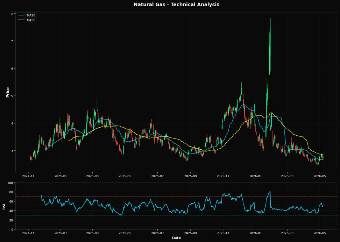Click the 2025-11 date tick under price chart
The height and width of the screenshot is (242, 340).
(x=223, y=176)
